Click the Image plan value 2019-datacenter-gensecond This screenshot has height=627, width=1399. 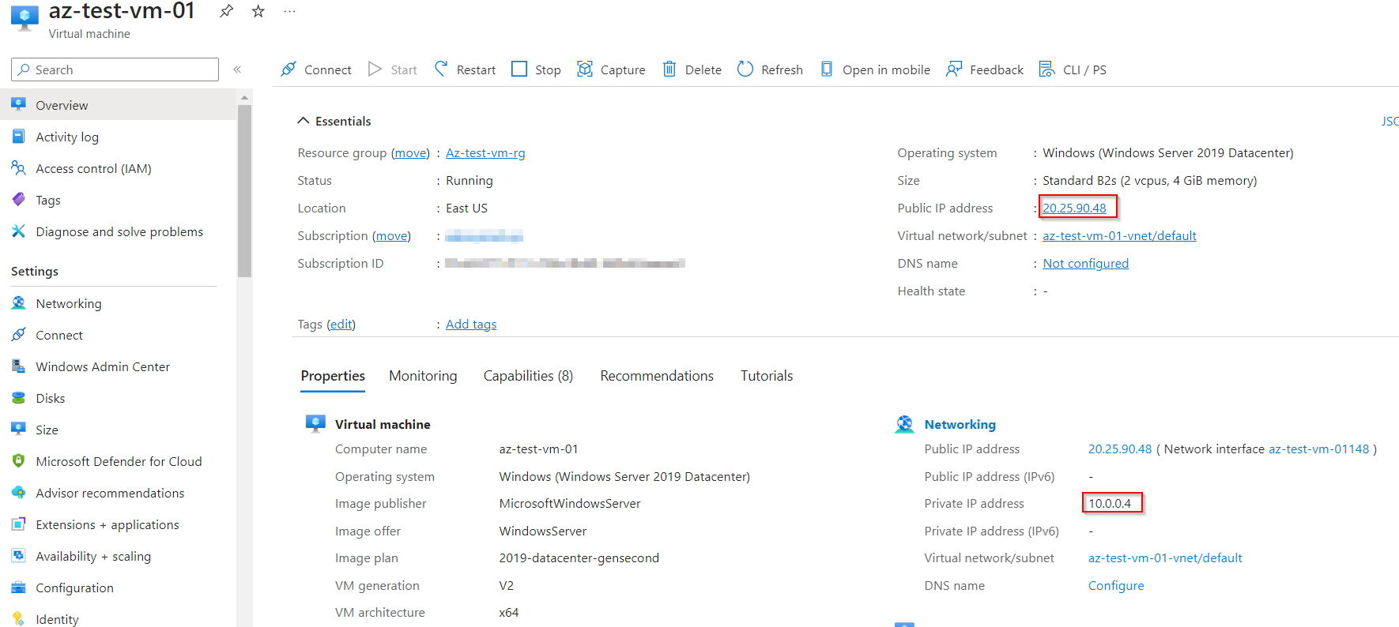click(x=579, y=558)
